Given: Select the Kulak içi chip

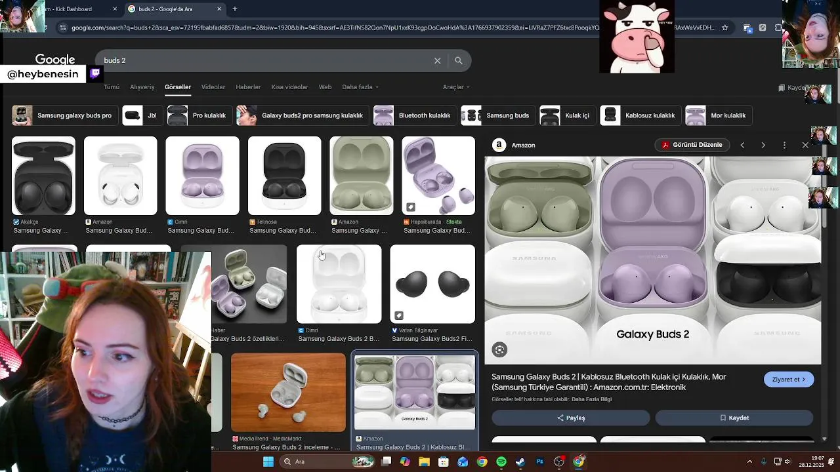Looking at the screenshot, I should (x=568, y=115).
